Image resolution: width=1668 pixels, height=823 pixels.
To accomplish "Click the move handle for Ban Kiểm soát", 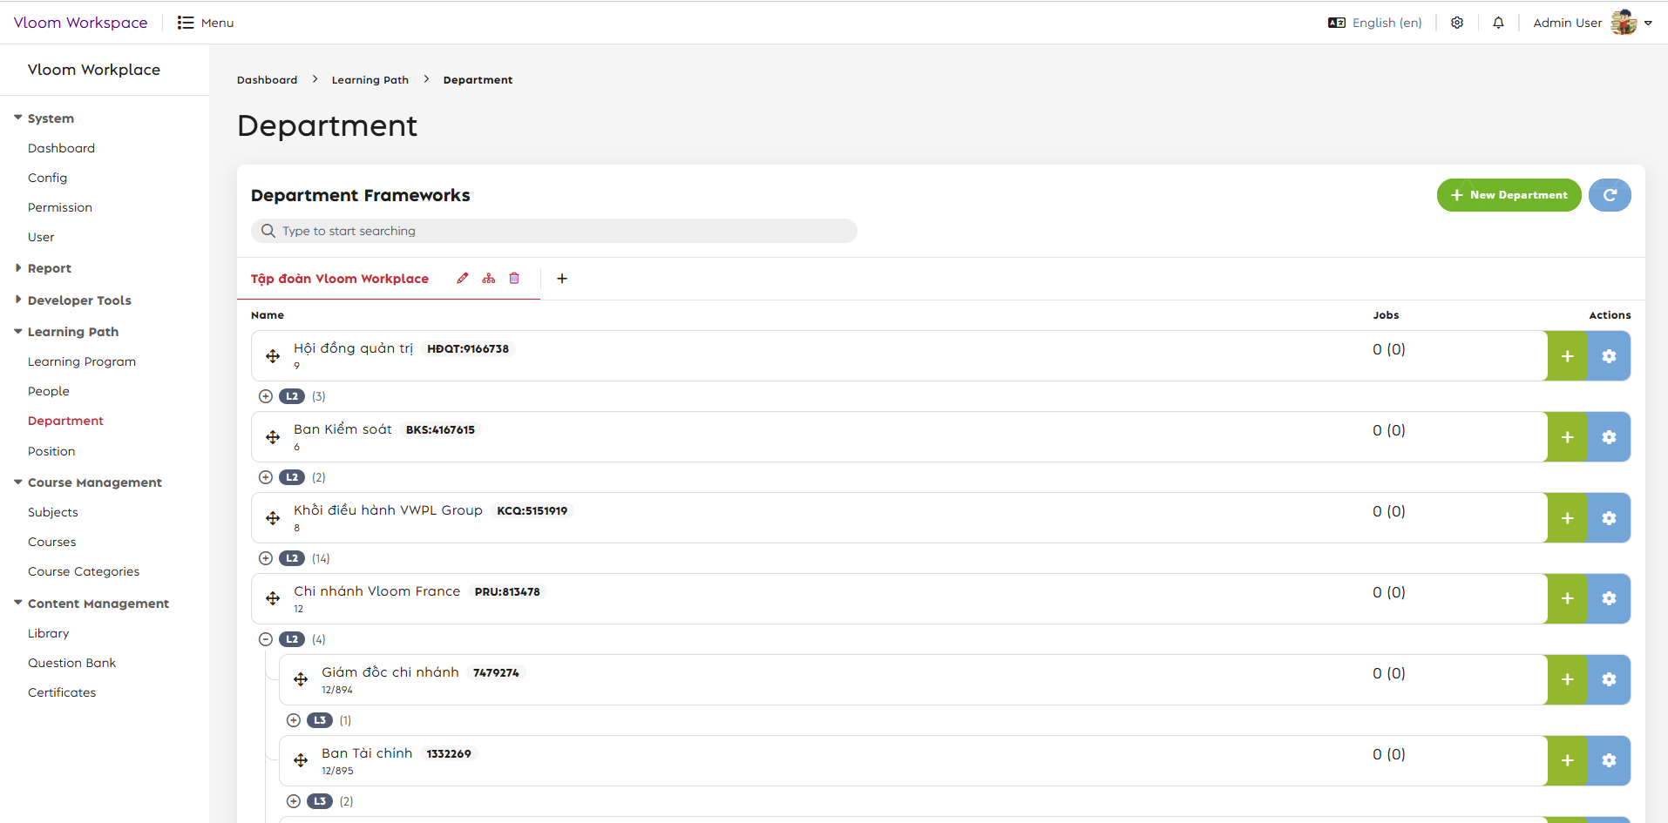I will pyautogui.click(x=273, y=437).
